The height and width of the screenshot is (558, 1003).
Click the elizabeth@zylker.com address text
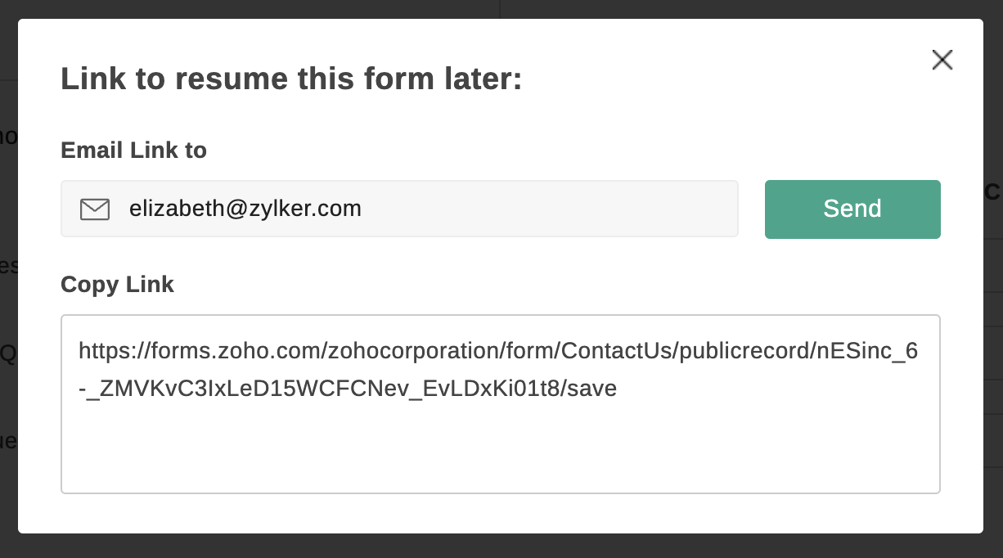[x=245, y=209]
